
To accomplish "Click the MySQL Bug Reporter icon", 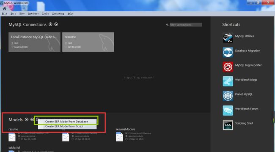I will tap(228, 67).
